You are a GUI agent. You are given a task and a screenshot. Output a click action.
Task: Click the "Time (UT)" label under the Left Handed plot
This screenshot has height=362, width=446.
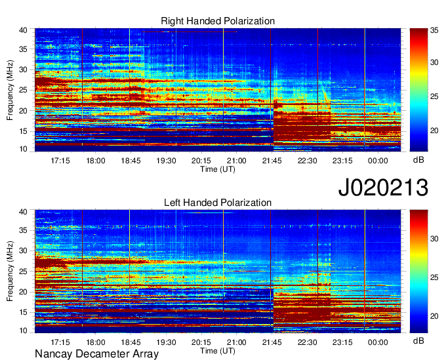[218, 351]
